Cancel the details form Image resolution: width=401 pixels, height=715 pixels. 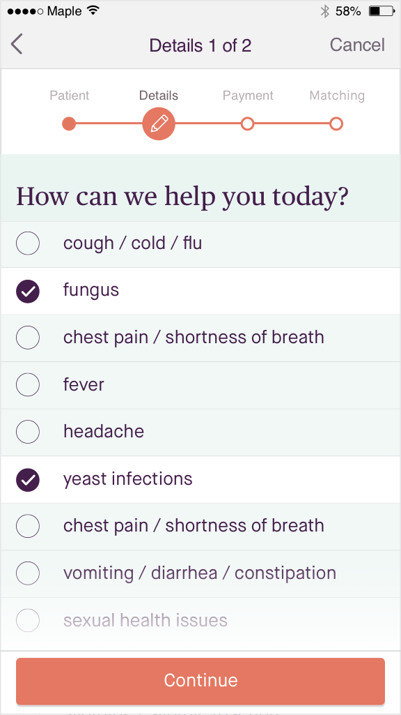[x=357, y=45]
